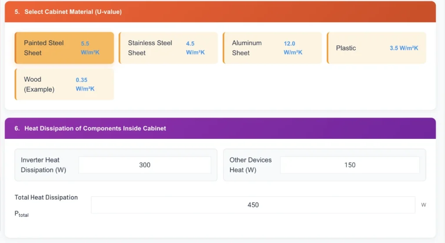Click the Inverter Heat Dissipation input showing 300
Screen dimensions: 445x243
[145, 165]
